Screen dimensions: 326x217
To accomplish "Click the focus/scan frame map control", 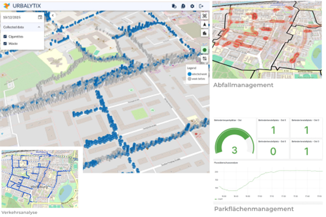I will 204,16.
